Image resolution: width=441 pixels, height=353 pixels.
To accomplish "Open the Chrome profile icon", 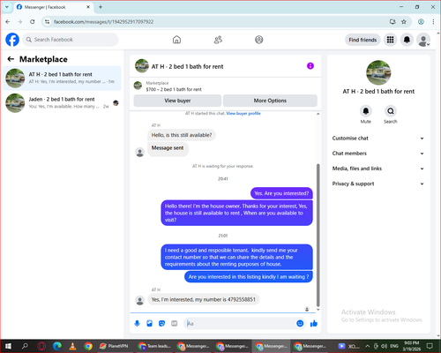I will [x=421, y=22].
